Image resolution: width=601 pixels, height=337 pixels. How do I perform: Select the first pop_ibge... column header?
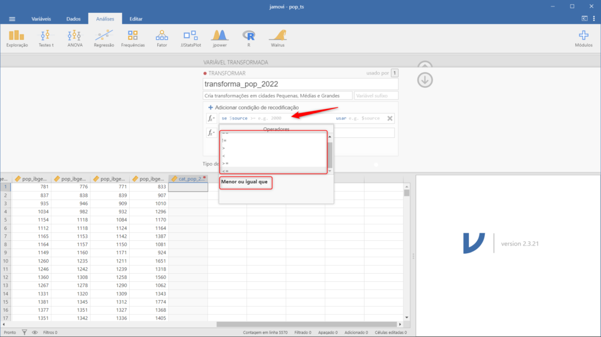(32, 179)
